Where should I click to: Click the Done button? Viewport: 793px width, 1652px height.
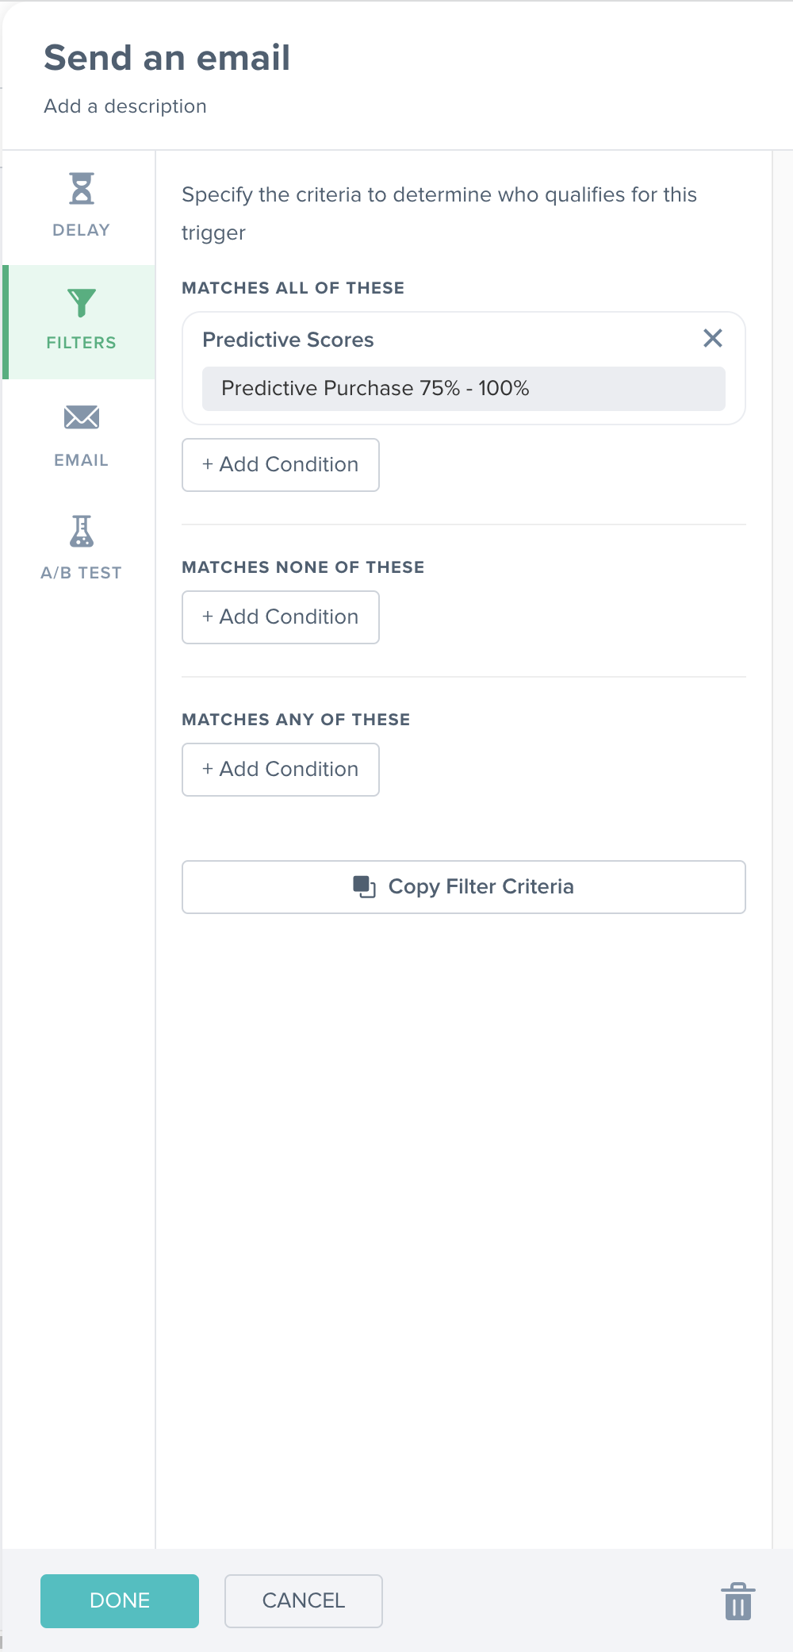[x=120, y=1601]
